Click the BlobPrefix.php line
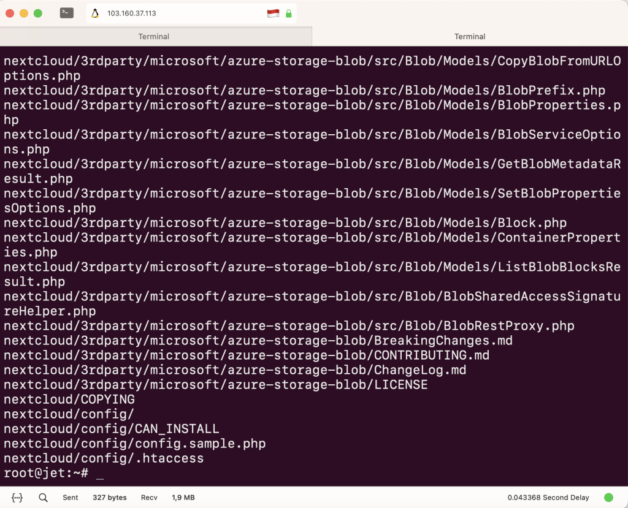 point(304,90)
